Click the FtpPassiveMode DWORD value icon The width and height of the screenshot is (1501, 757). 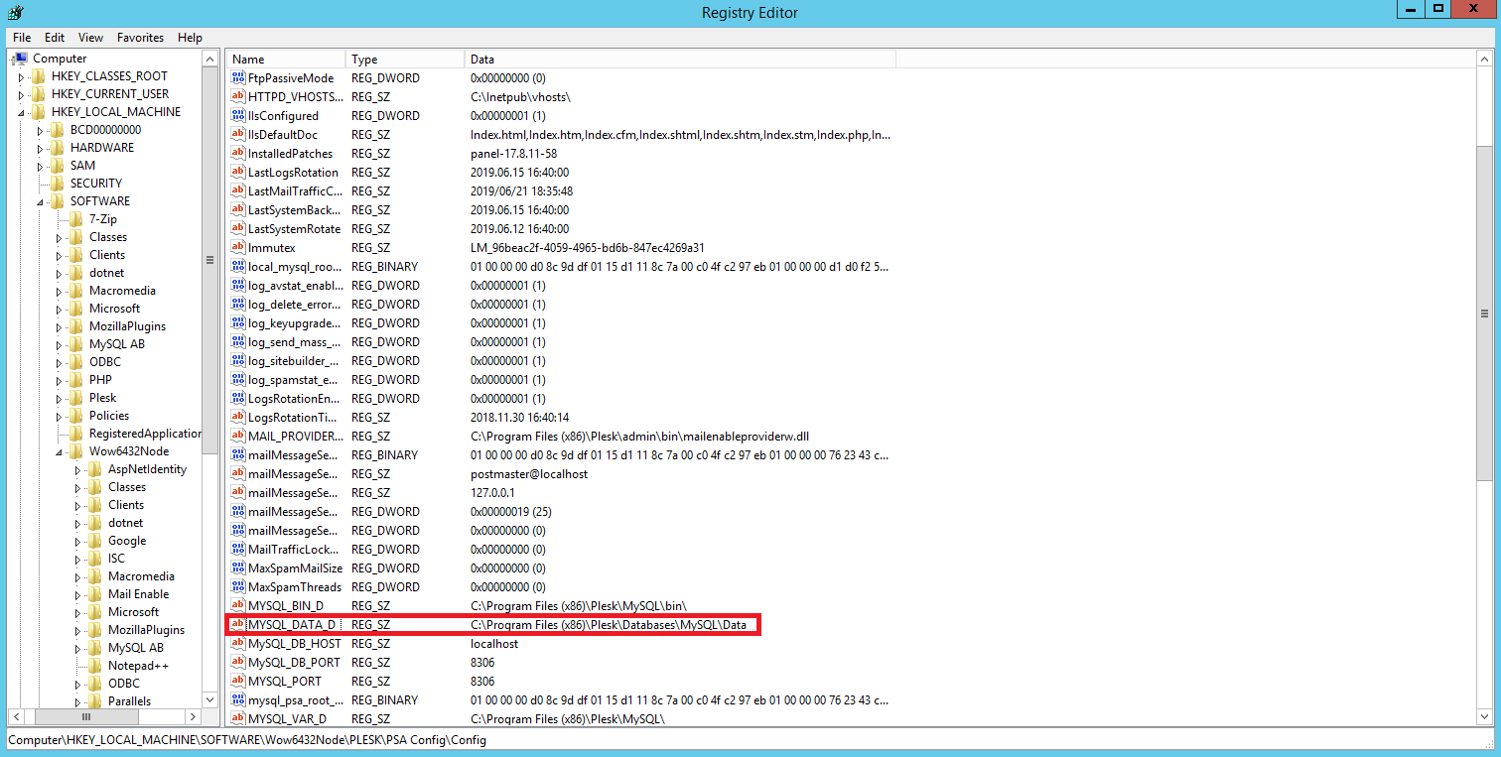(238, 78)
